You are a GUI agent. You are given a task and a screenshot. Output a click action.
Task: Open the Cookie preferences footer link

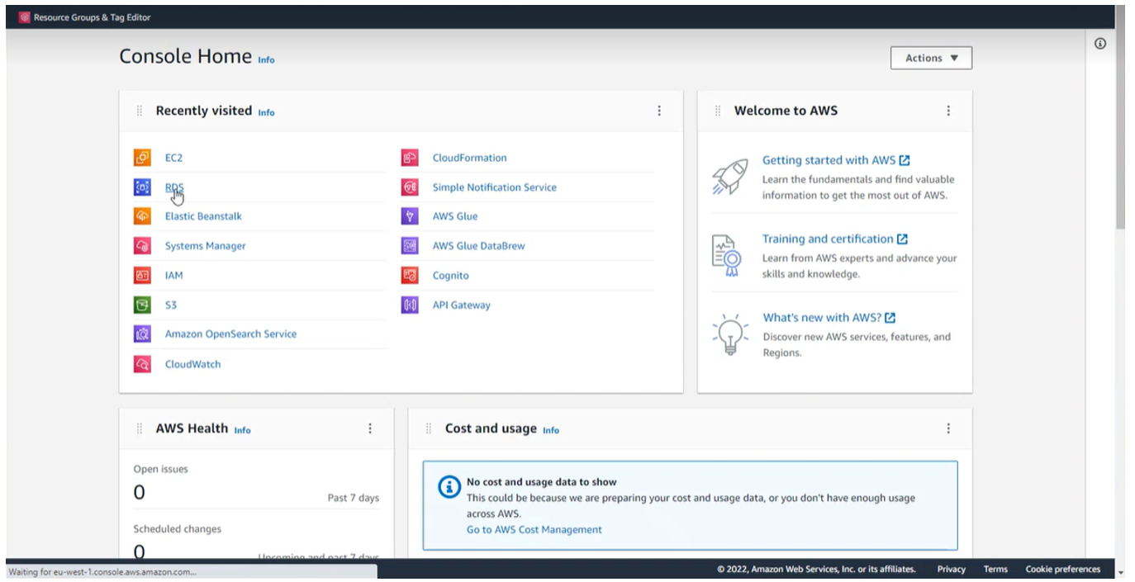(x=1062, y=569)
